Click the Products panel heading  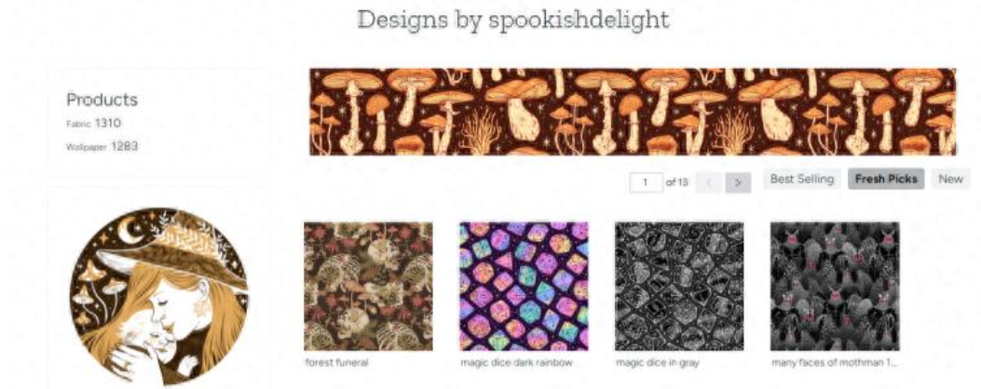click(102, 100)
